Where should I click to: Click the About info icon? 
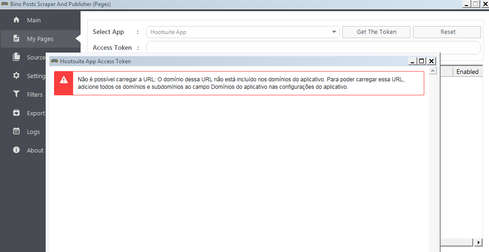[16, 150]
